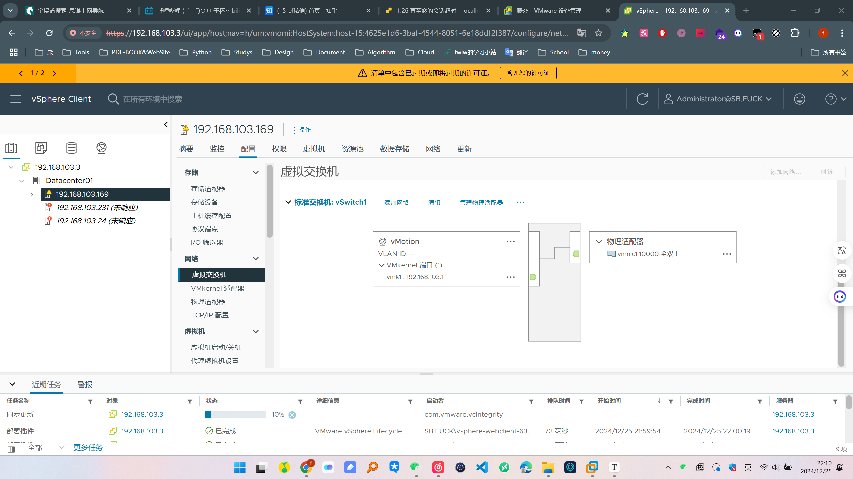Cancel the 同步更新 task
The image size is (853, 479).
click(x=292, y=415)
